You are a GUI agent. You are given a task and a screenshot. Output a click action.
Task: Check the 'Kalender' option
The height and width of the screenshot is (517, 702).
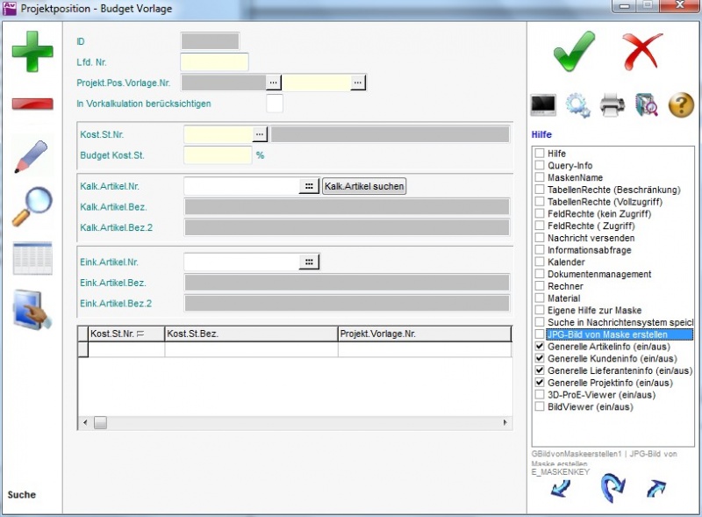tap(540, 262)
